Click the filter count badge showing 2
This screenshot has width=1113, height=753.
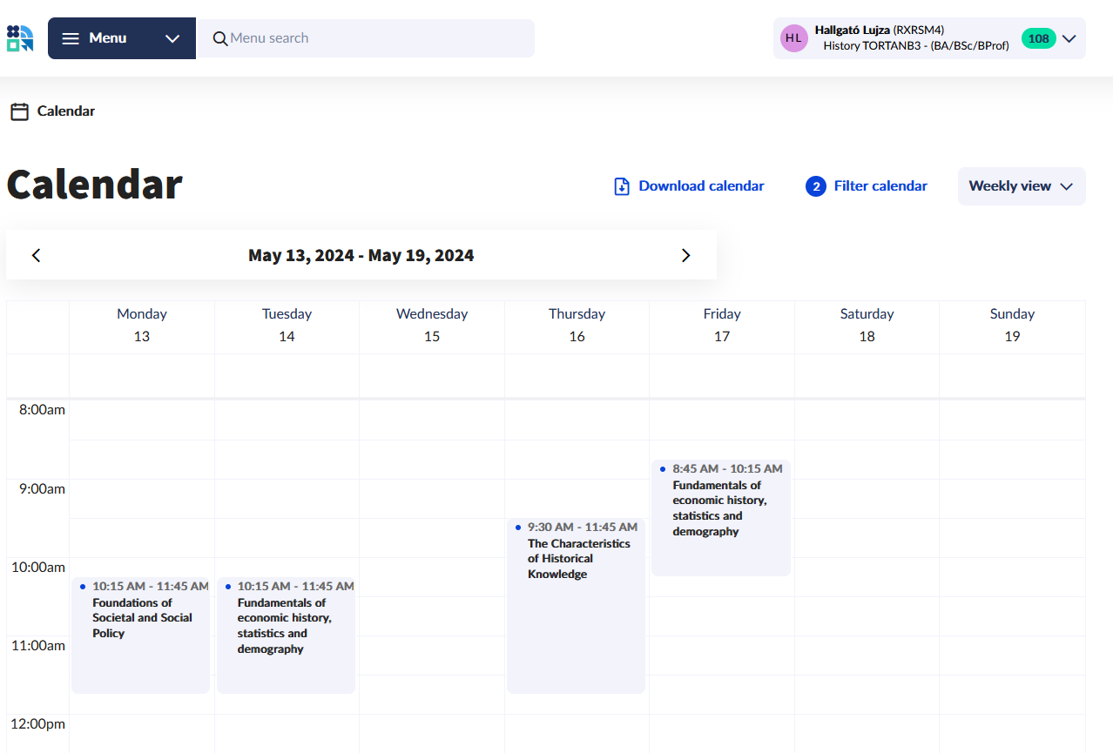[x=815, y=186]
